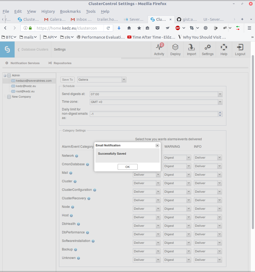
Task: Open the Galera cluster dropdown
Action: point(102,80)
